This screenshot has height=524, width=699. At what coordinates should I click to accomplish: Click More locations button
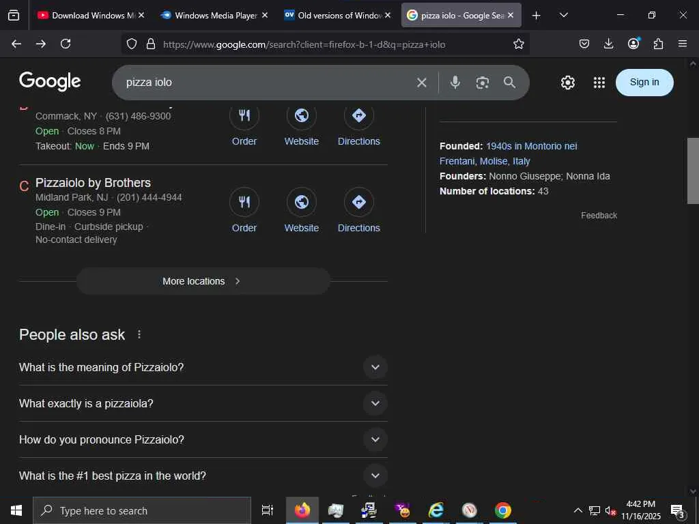[203, 281]
